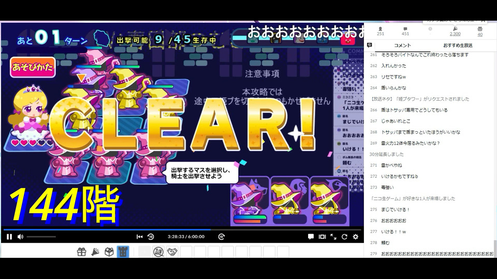Rewind 10 seconds in the player
The height and width of the screenshot is (279, 497).
(151, 237)
